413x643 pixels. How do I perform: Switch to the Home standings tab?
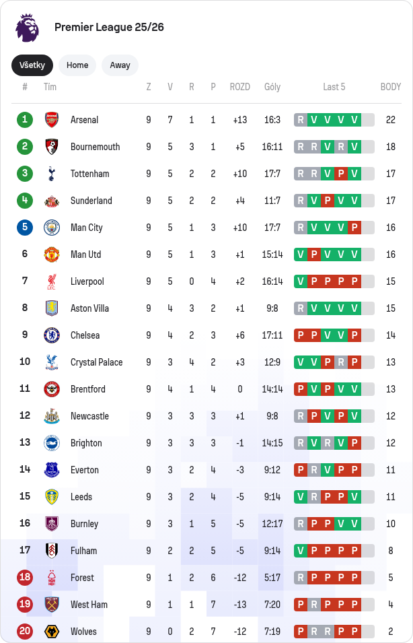(77, 65)
